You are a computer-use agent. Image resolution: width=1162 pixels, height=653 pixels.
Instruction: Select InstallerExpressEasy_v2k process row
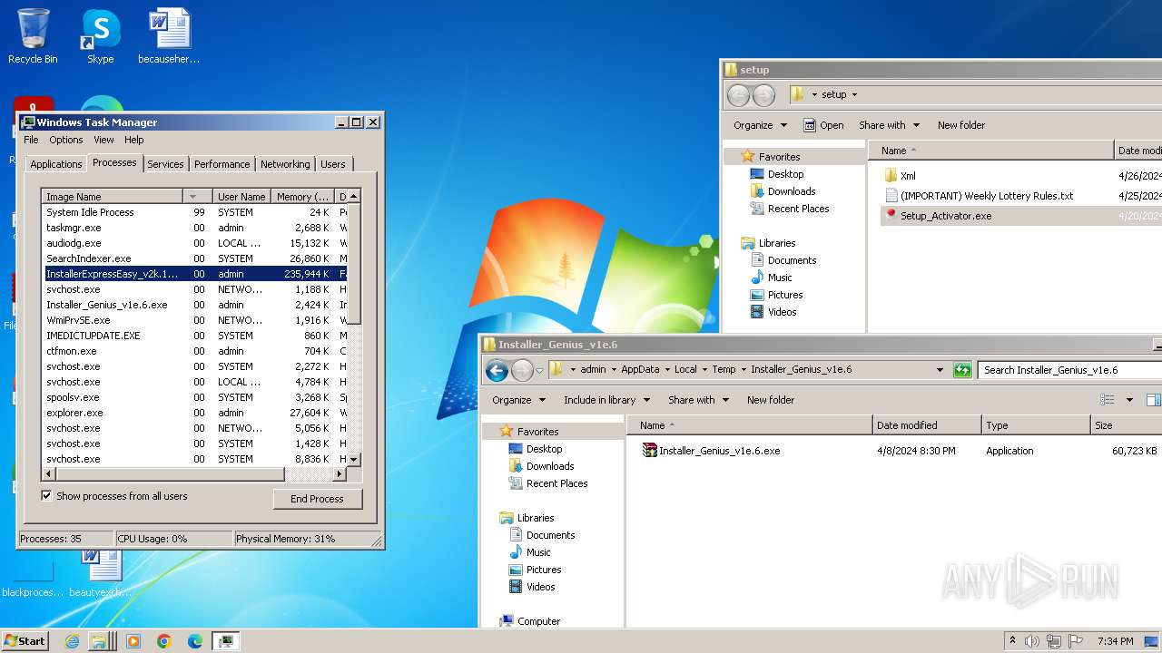[x=195, y=274]
